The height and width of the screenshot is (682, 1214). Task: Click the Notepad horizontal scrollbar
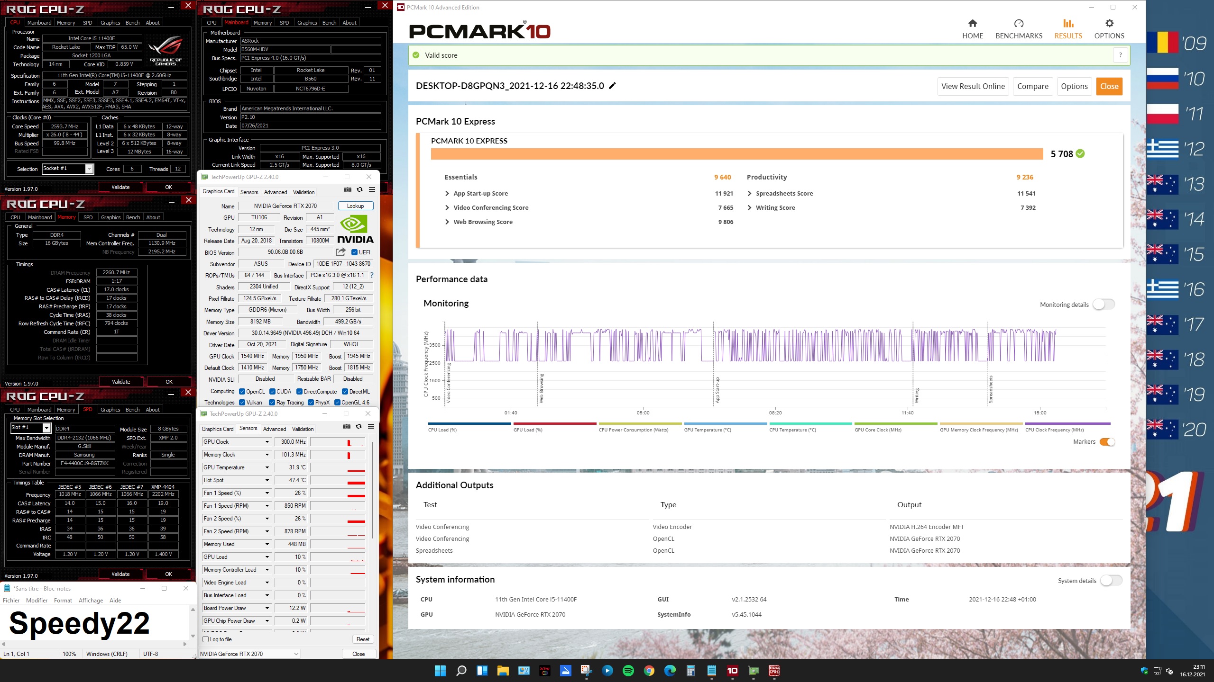93,644
